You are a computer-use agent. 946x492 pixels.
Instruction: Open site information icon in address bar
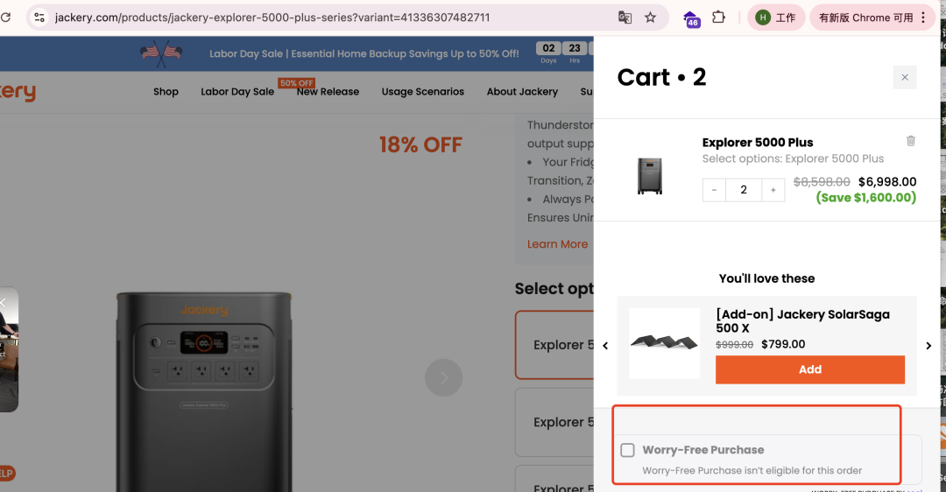point(39,18)
